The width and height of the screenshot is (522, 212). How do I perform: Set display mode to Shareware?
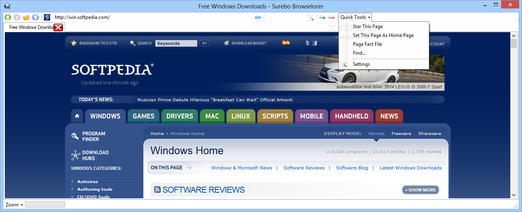pyautogui.click(x=430, y=133)
